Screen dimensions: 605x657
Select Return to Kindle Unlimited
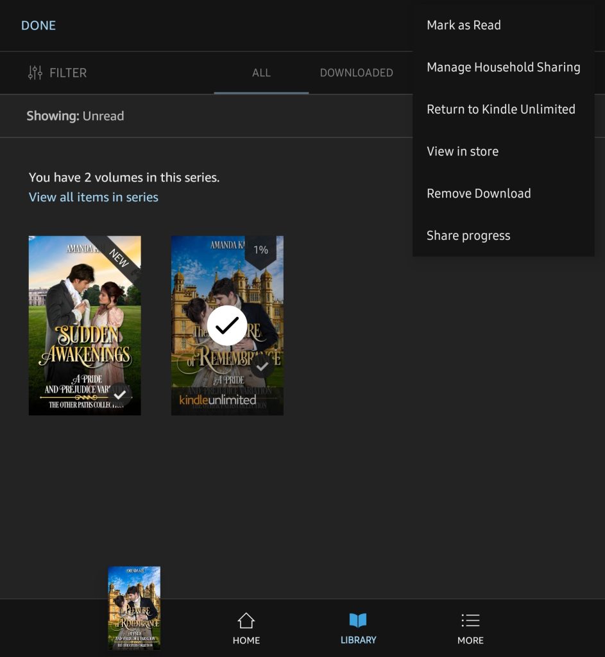tap(500, 110)
